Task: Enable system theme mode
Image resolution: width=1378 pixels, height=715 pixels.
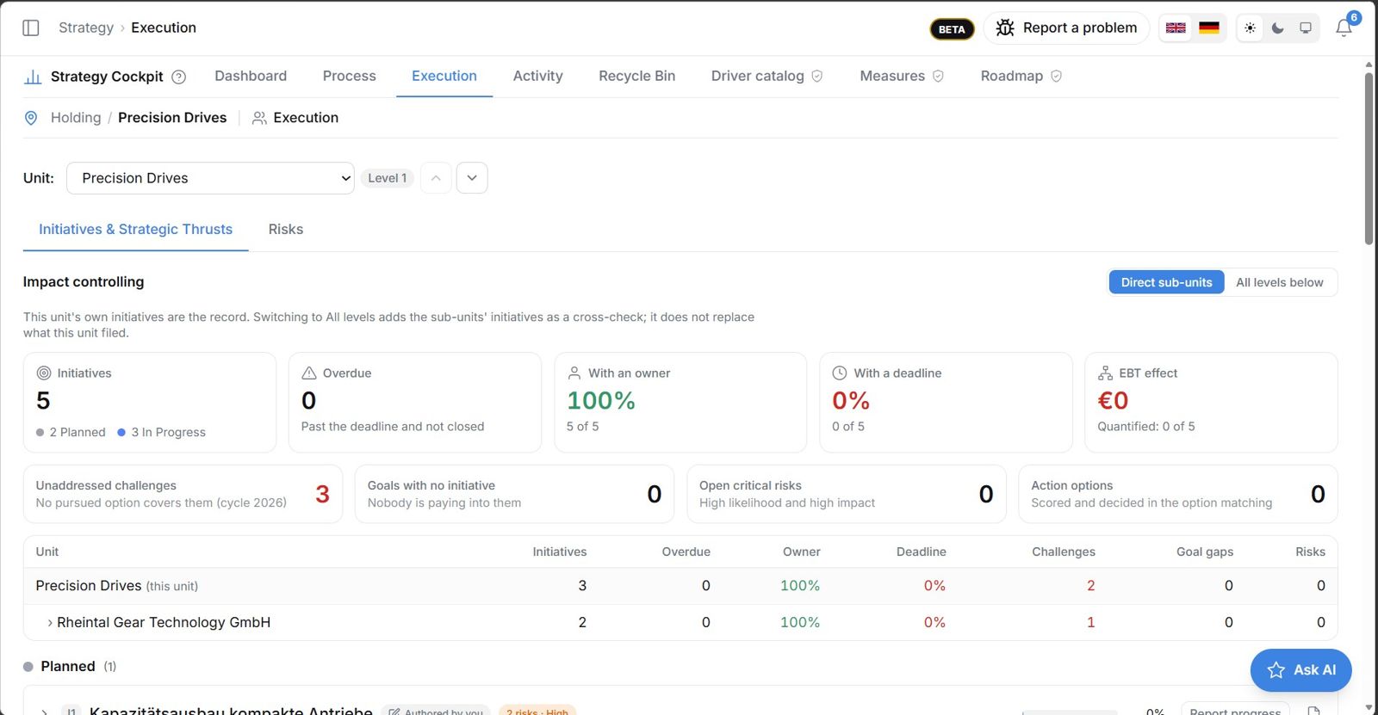Action: pyautogui.click(x=1306, y=28)
